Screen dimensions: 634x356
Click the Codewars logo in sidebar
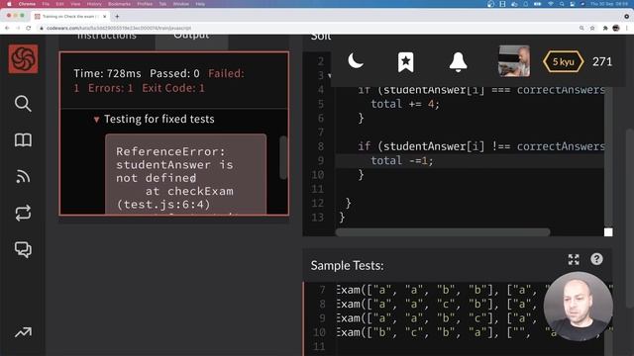[x=23, y=59]
